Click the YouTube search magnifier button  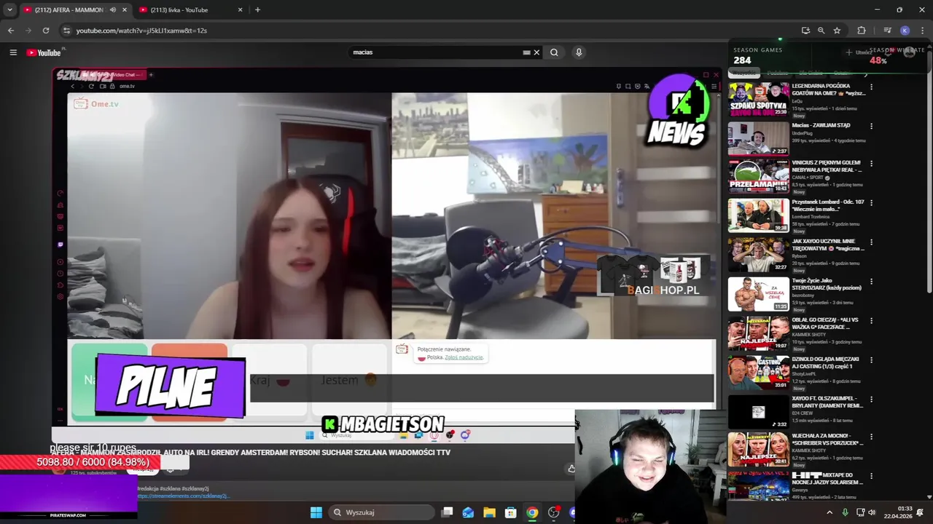554,52
